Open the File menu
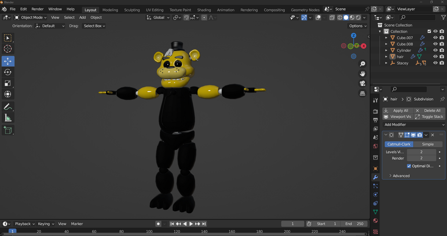 [13, 9]
